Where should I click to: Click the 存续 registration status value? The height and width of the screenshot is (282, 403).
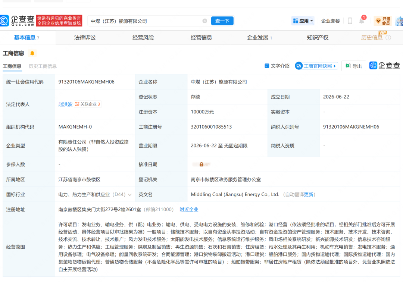(x=195, y=97)
